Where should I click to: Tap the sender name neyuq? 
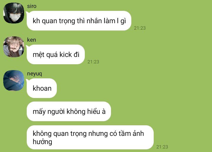pyautogui.click(x=34, y=74)
